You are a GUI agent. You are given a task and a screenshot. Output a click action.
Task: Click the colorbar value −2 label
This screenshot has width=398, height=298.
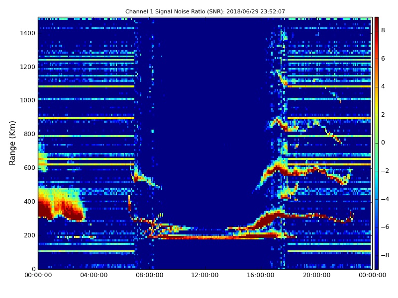(385, 171)
